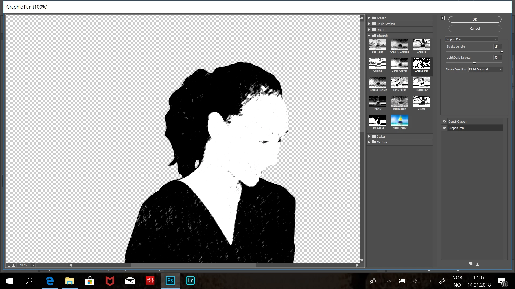Screen dimensions: 515x289
Task: Expand the Texture filter folder
Action: [369, 142]
